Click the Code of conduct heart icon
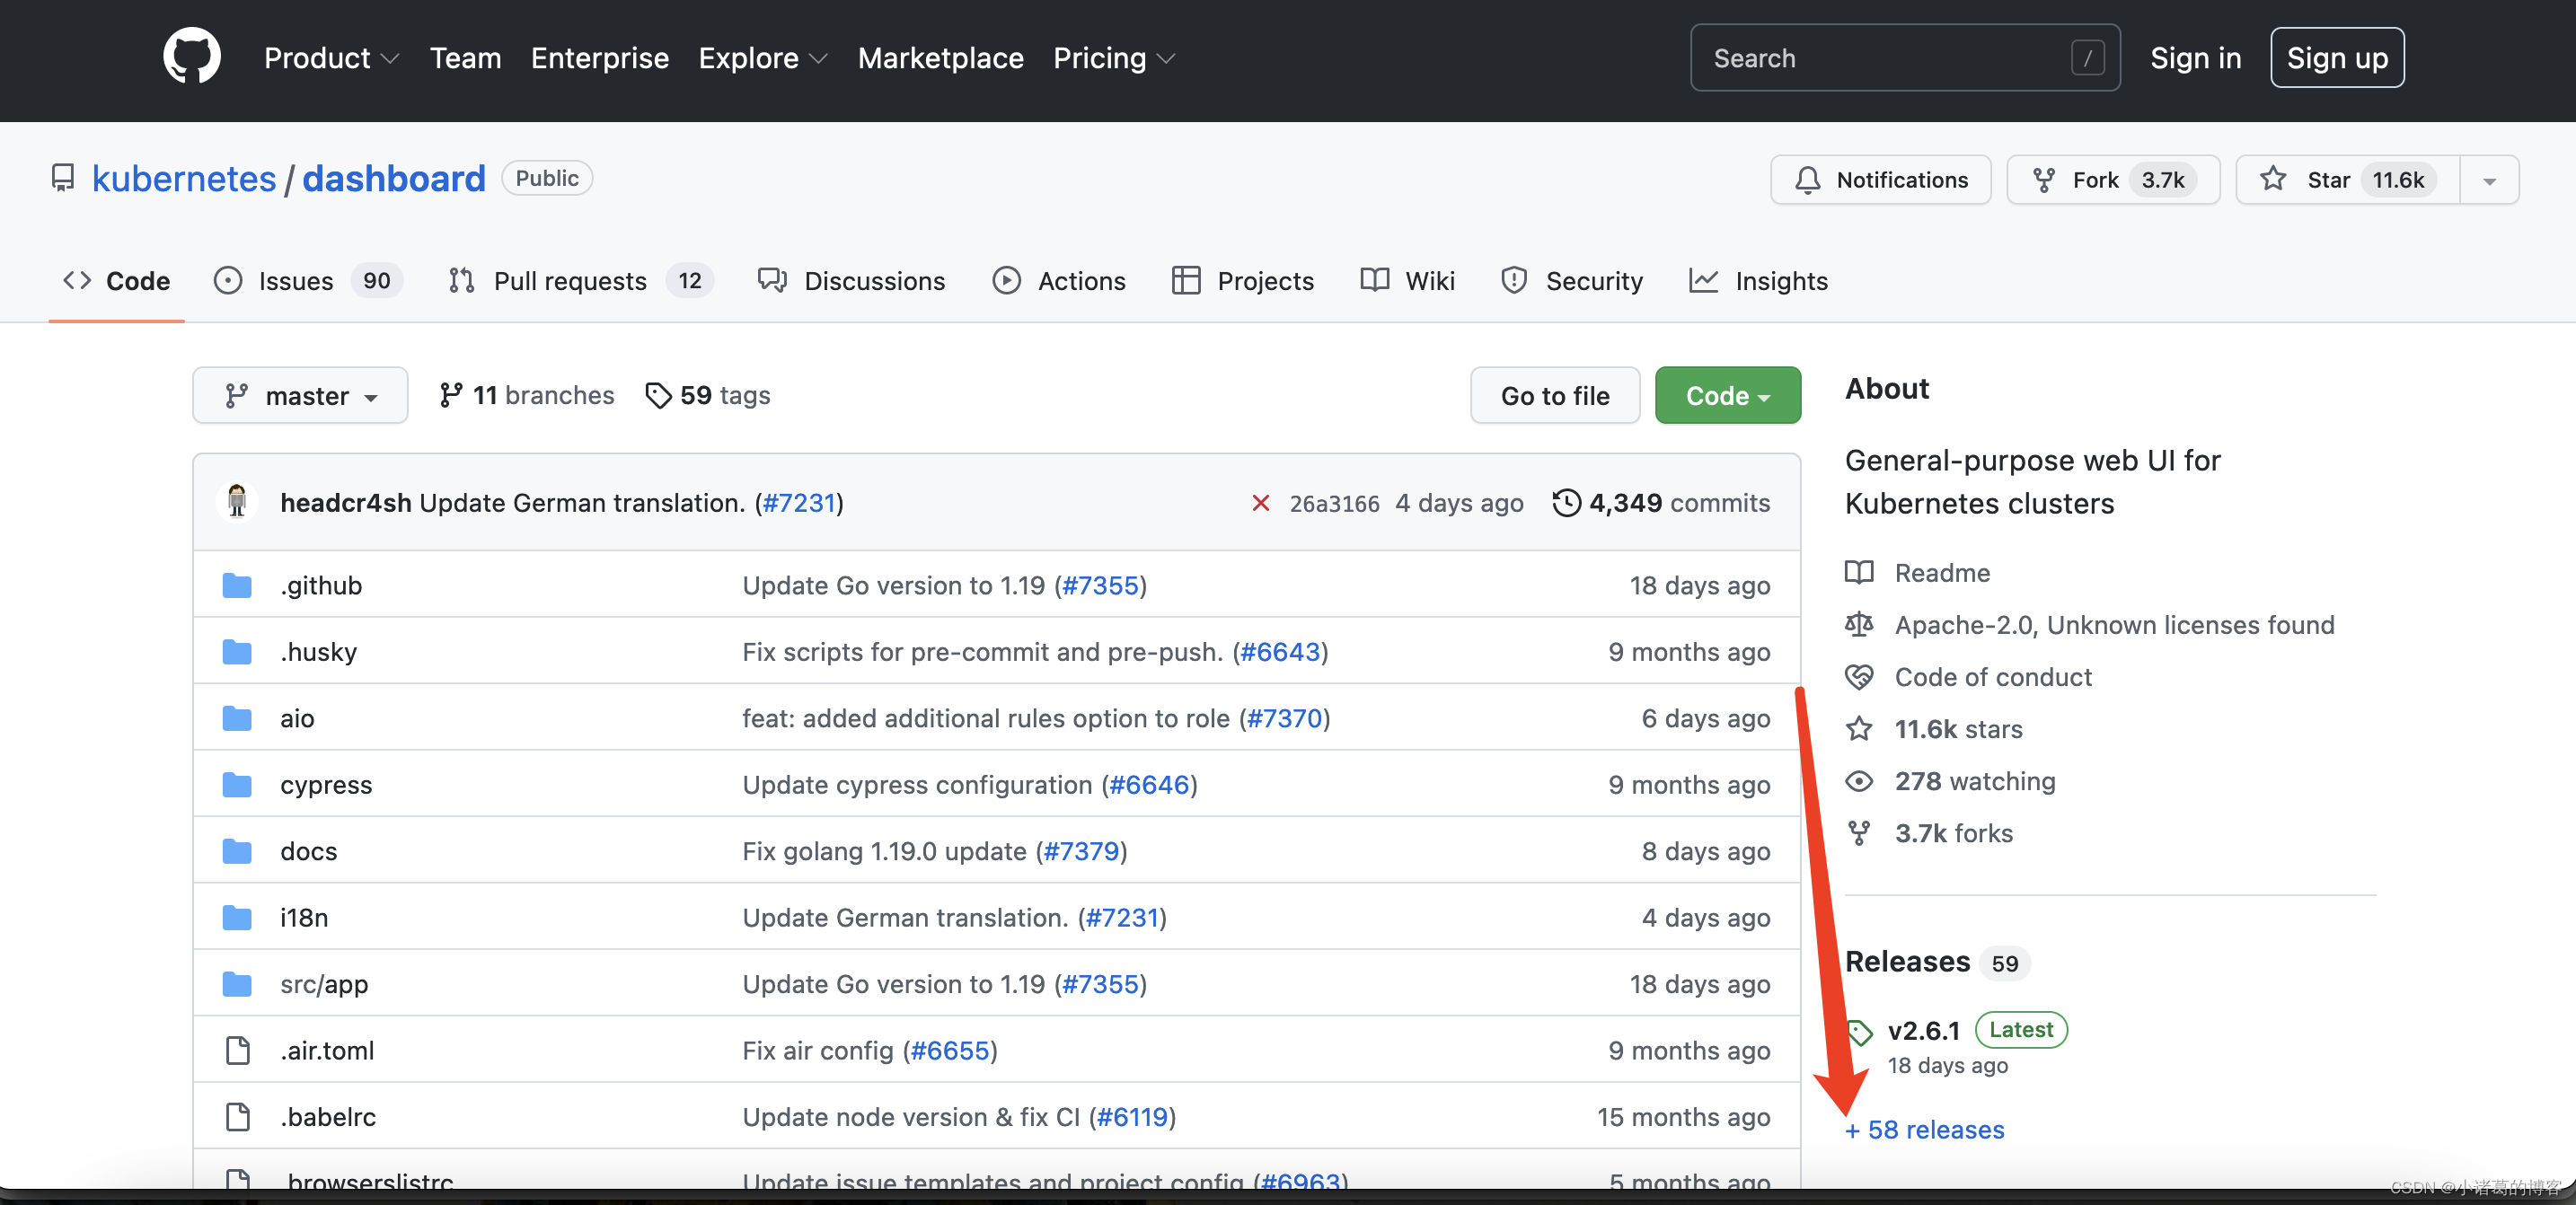Viewport: 2576px width, 1205px height. pyautogui.click(x=1859, y=677)
